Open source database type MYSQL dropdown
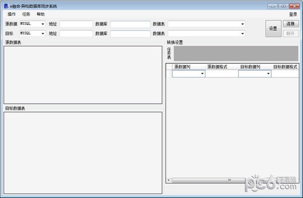303x198 pixels. coord(32,24)
